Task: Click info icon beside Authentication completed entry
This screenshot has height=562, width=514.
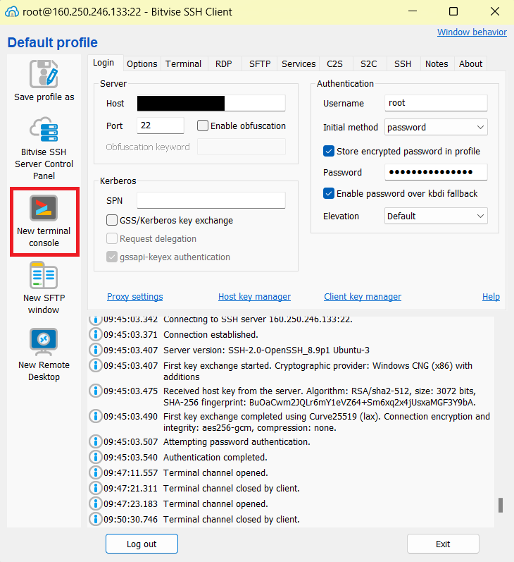Action: point(96,458)
